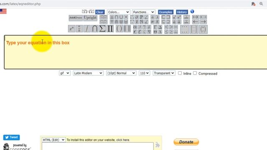The height and width of the screenshot is (150, 267).
Task: Click the browser address bar URL
Action: (20, 4)
